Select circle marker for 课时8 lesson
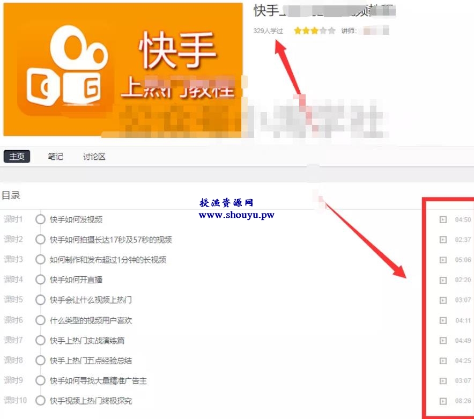Screen dimensions: 474x419 [x=40, y=361]
